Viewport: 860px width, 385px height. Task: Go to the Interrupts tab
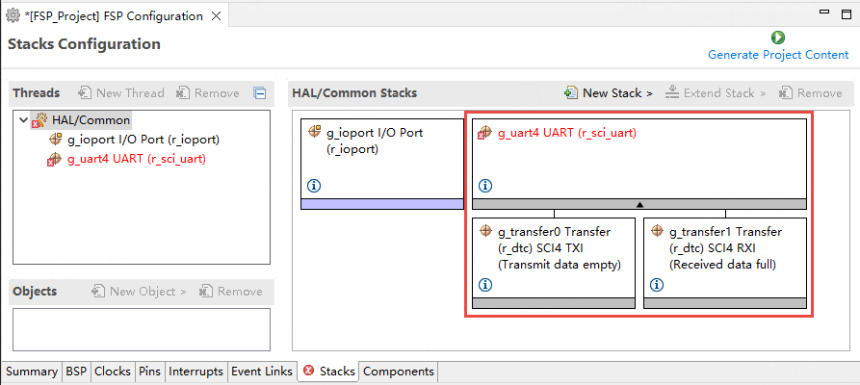tap(196, 372)
